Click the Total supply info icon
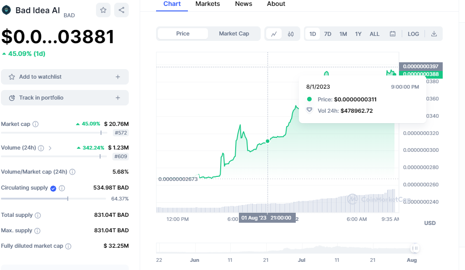465x270 pixels. (x=38, y=215)
